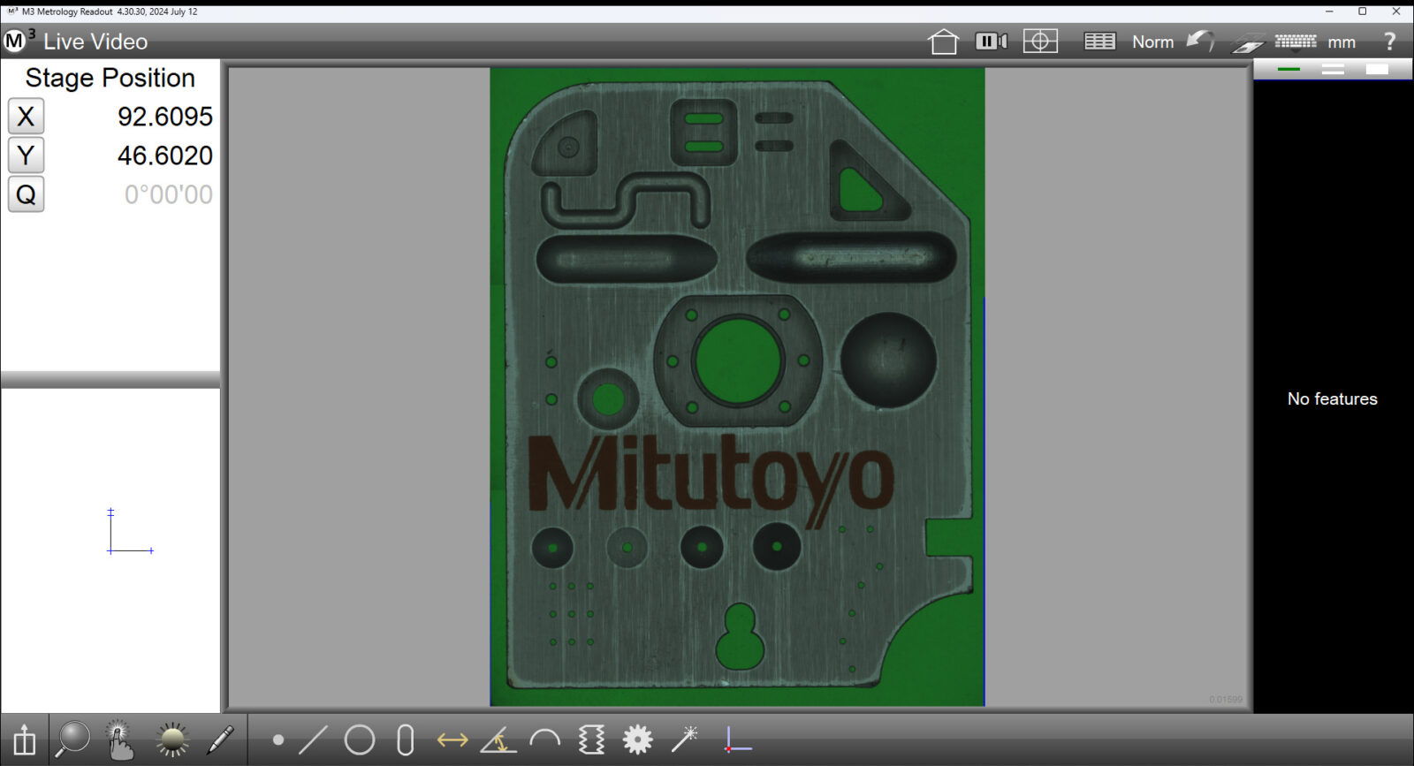Open the light control sun icon
Image resolution: width=1414 pixels, height=766 pixels.
click(x=172, y=739)
